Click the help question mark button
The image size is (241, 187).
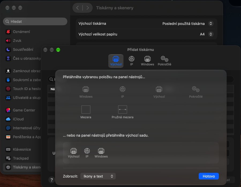point(52,180)
